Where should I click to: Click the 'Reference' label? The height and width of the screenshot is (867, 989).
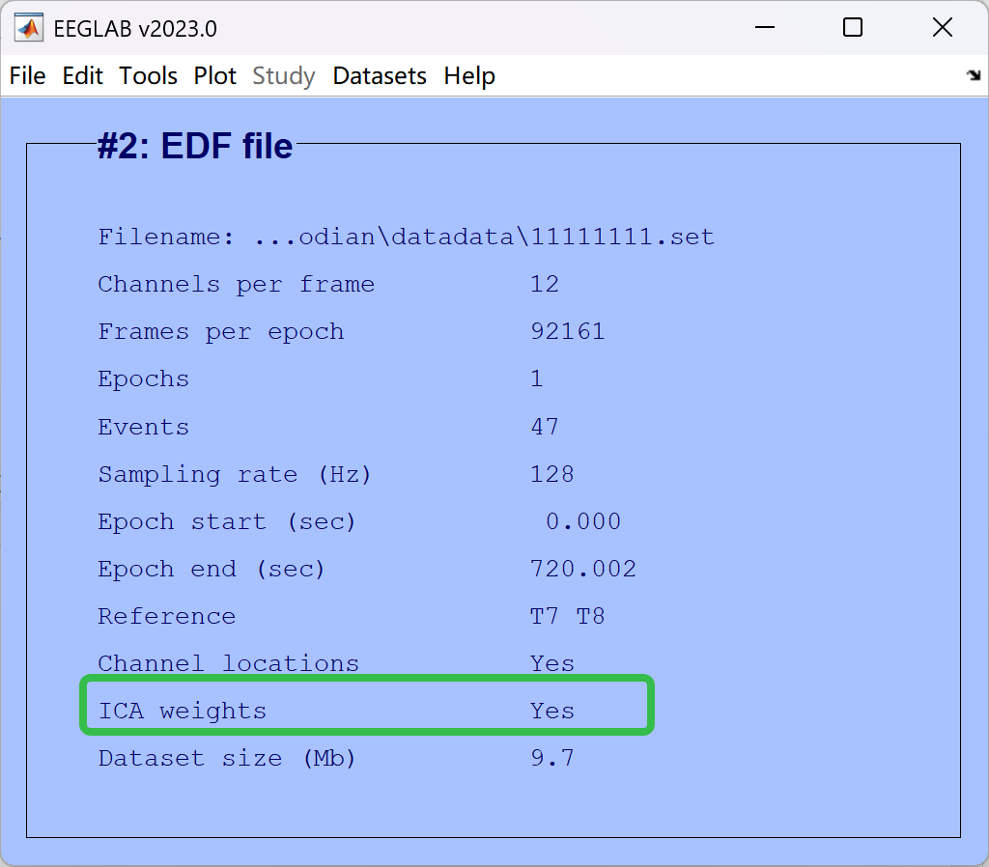(166, 616)
